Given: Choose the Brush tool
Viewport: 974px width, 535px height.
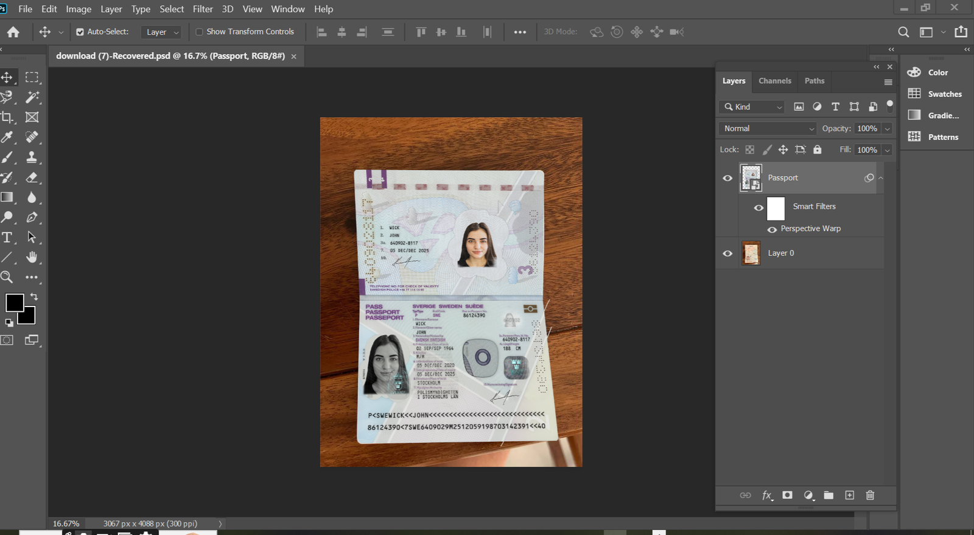Looking at the screenshot, I should pos(7,157).
